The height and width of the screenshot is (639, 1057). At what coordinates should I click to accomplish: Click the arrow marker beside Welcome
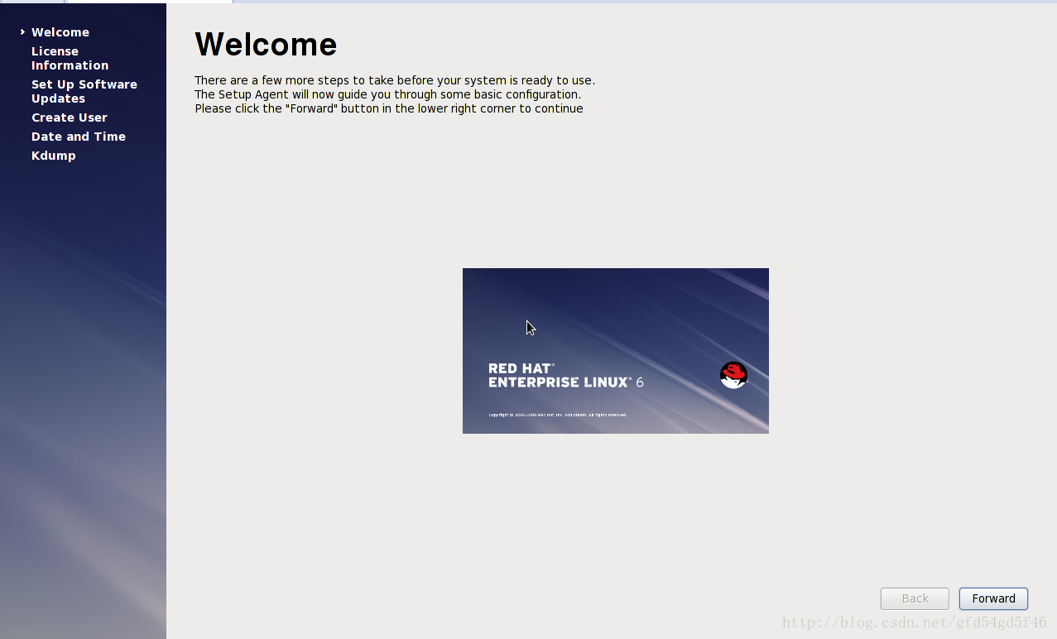pyautogui.click(x=23, y=32)
